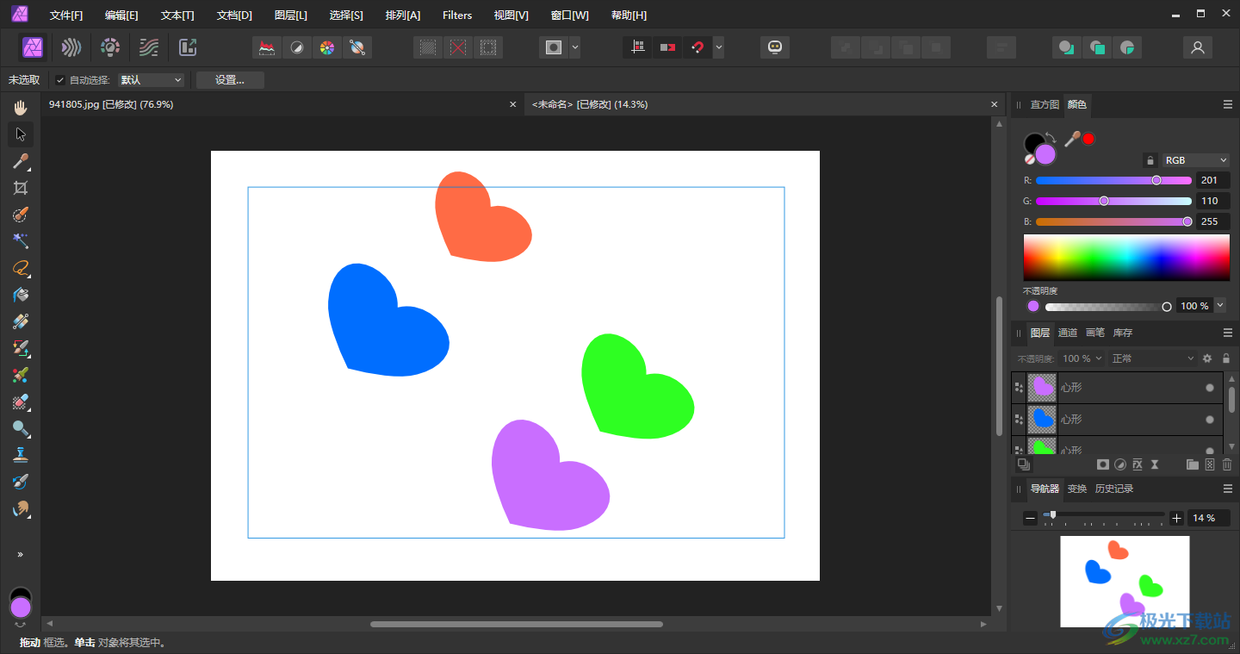Choose the Flood Fill bucket tool
Image resolution: width=1240 pixels, height=654 pixels.
21,295
